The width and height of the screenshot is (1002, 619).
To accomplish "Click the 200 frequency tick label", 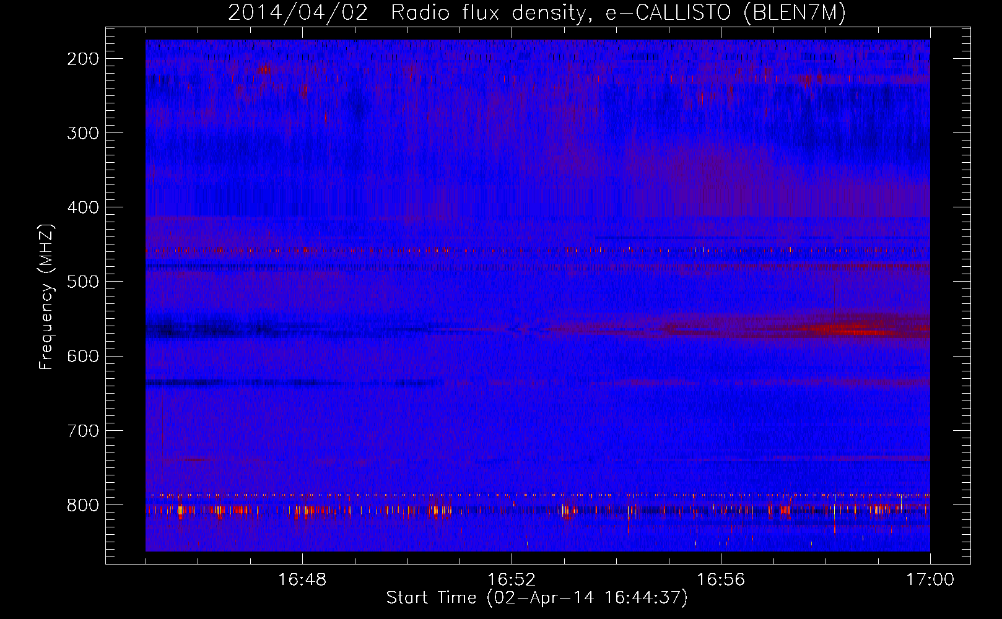I will (82, 59).
